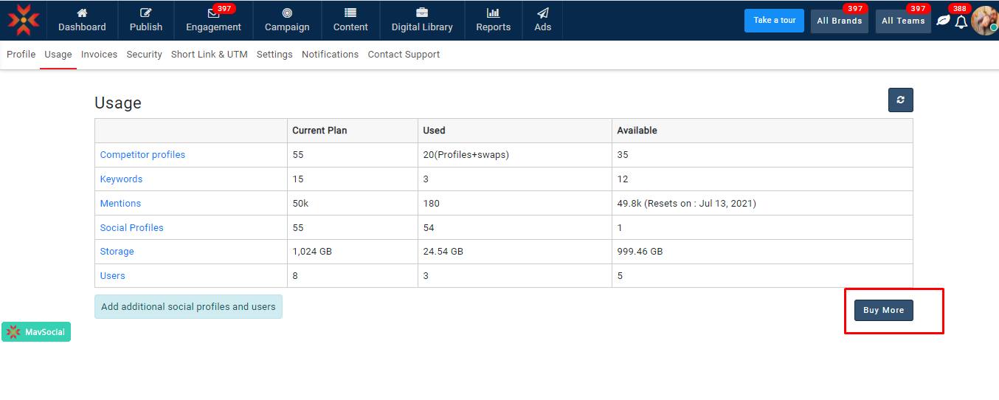The height and width of the screenshot is (400, 999).
Task: Expand the All Teams selector
Action: [903, 21]
